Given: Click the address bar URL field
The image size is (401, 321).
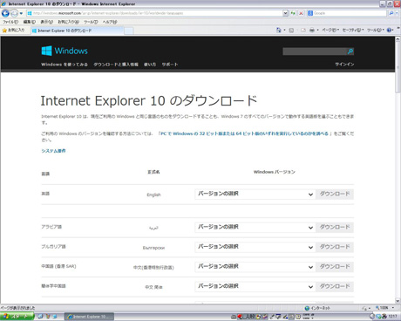Looking at the screenshot, I should 154,13.
